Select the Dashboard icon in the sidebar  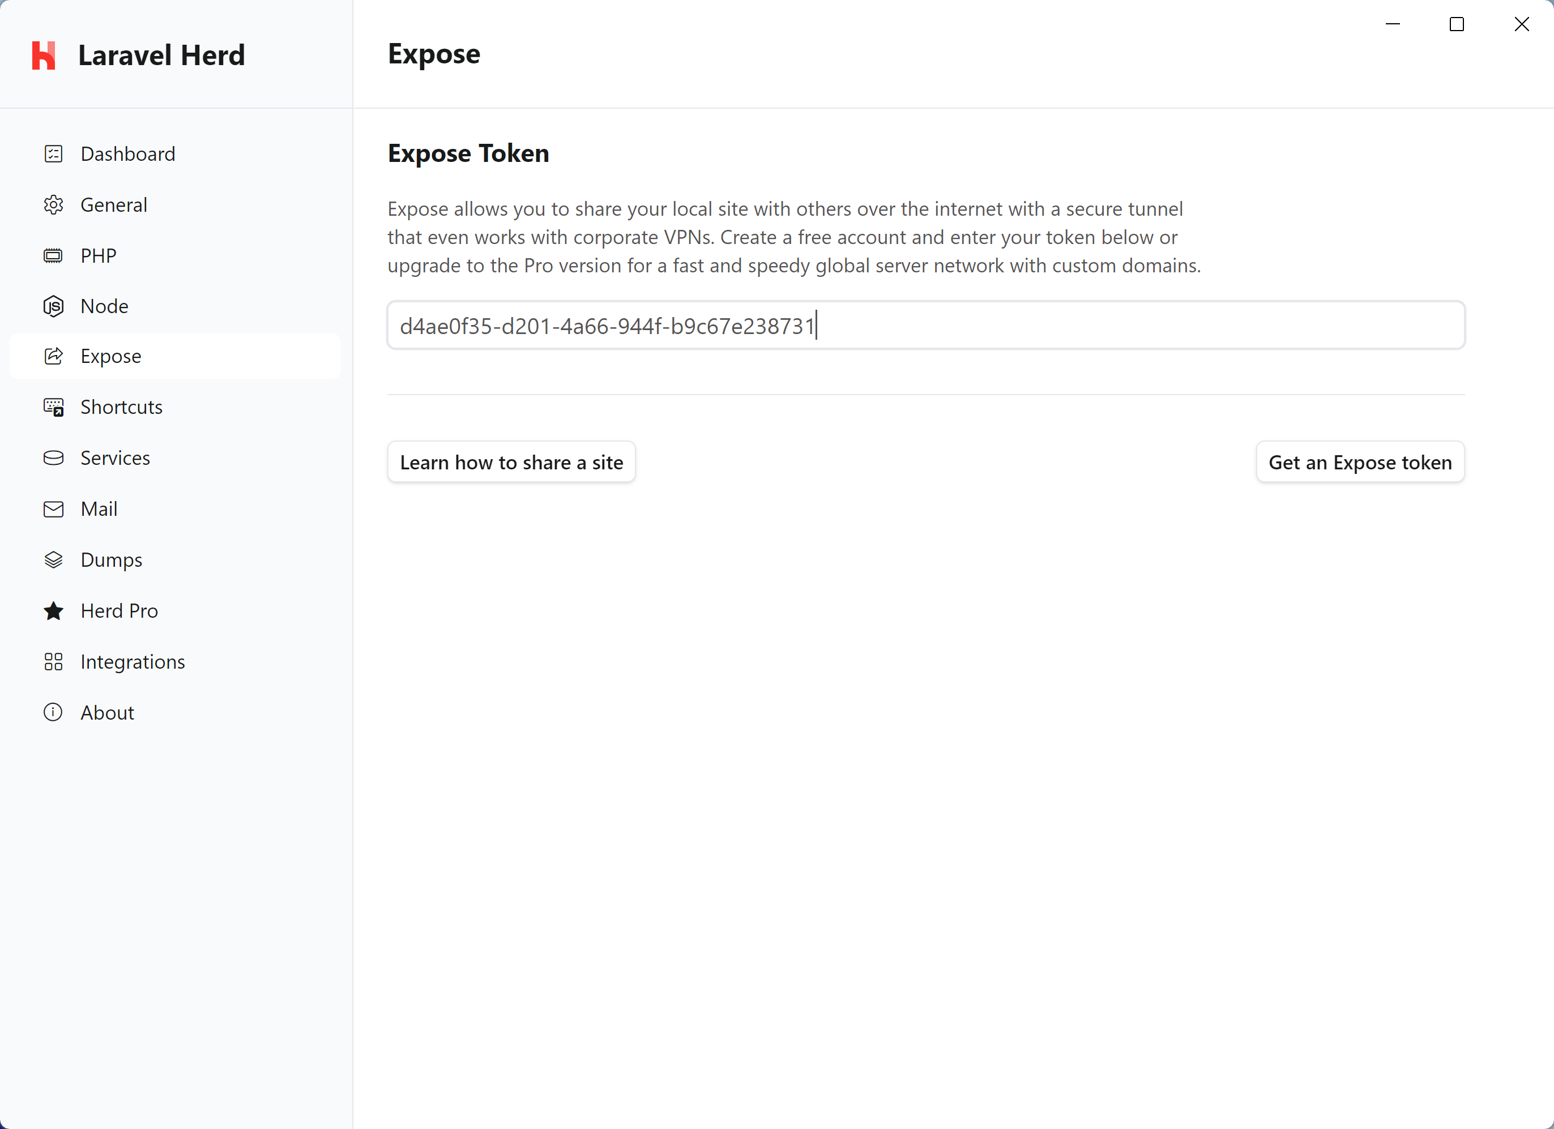click(53, 153)
